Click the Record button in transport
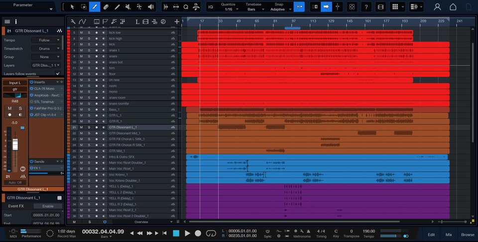Image resolution: width=478 pixels, height=242 pixels. [198, 233]
